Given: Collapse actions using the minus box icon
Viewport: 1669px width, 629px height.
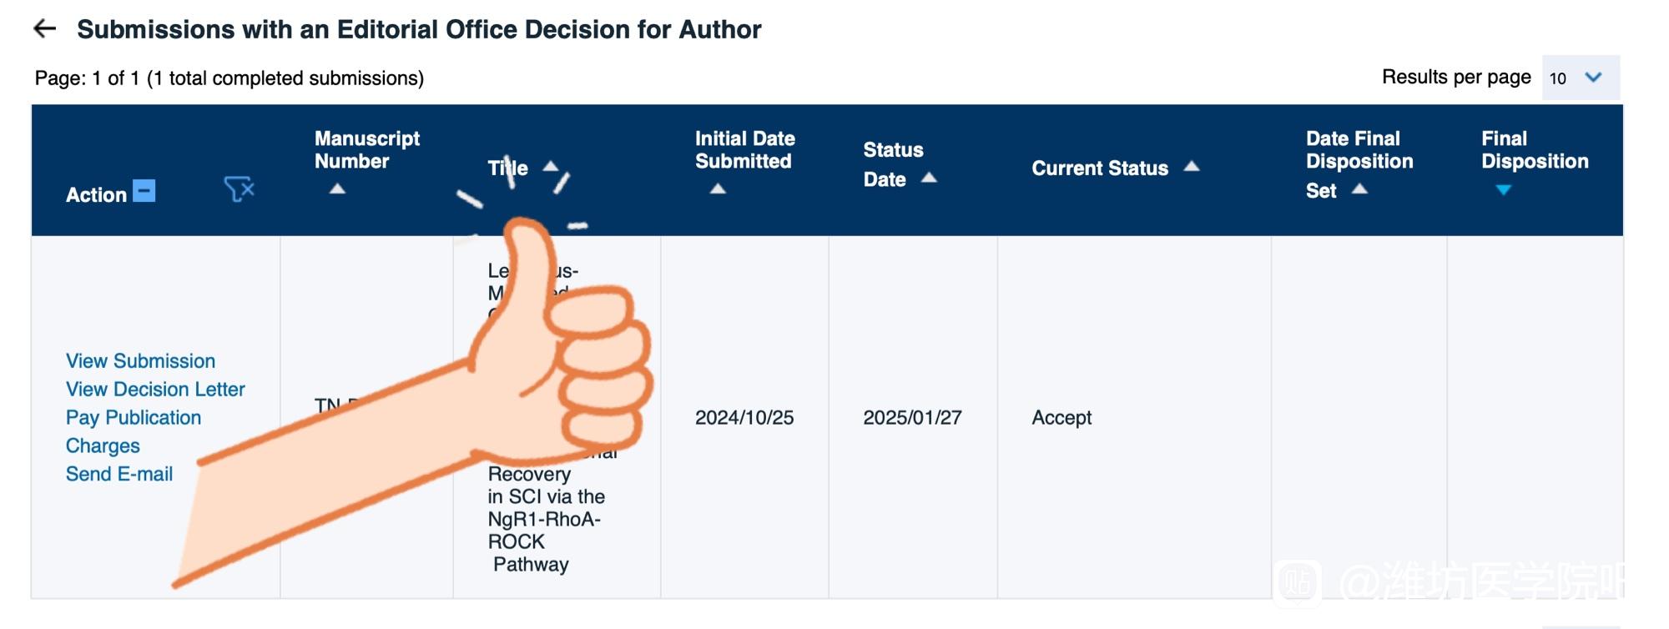Looking at the screenshot, I should coord(144,191).
